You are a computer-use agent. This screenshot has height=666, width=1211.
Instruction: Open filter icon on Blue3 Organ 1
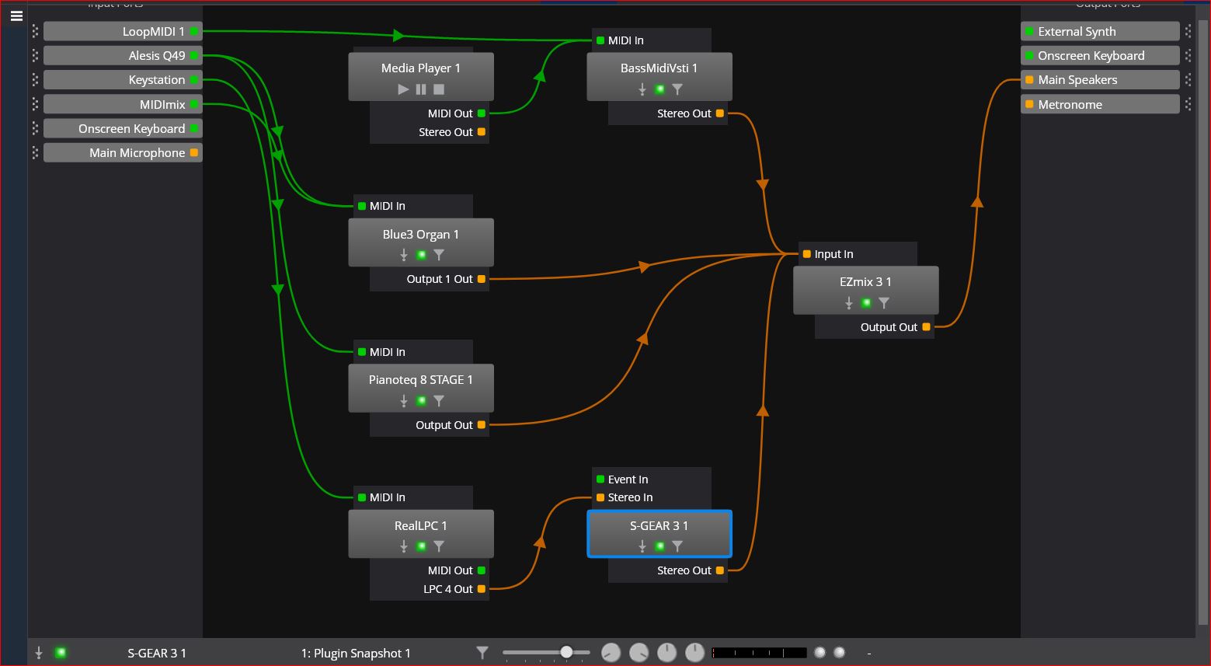tap(439, 255)
